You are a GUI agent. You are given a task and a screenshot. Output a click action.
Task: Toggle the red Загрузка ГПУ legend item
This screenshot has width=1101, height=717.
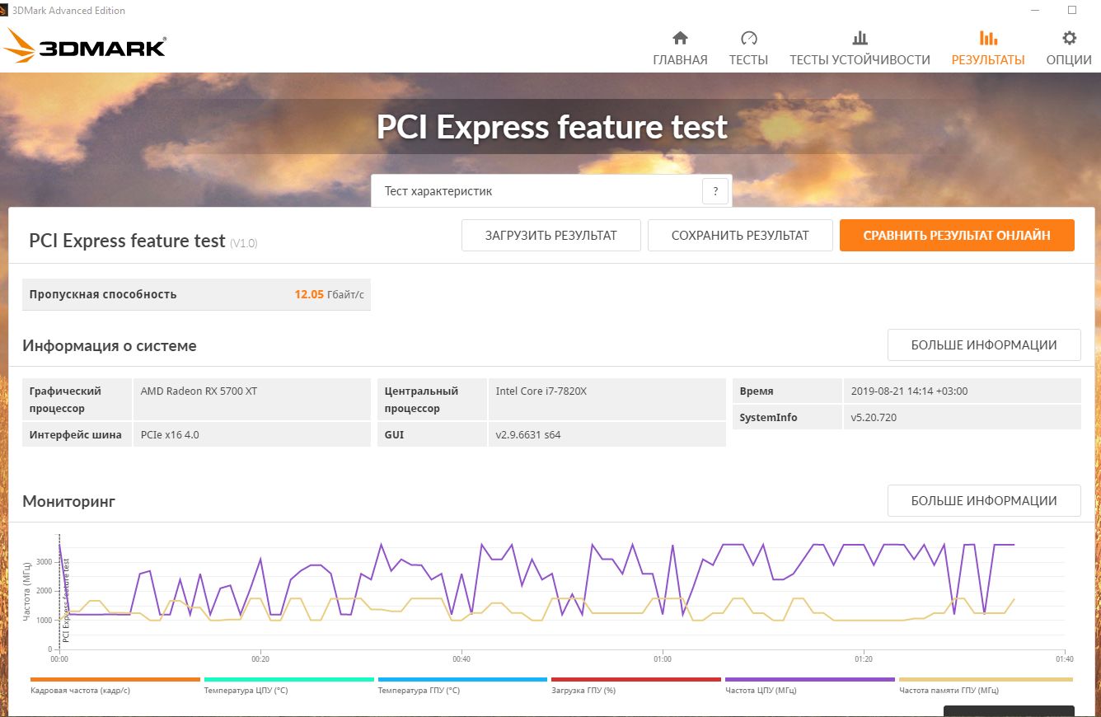pyautogui.click(x=636, y=685)
